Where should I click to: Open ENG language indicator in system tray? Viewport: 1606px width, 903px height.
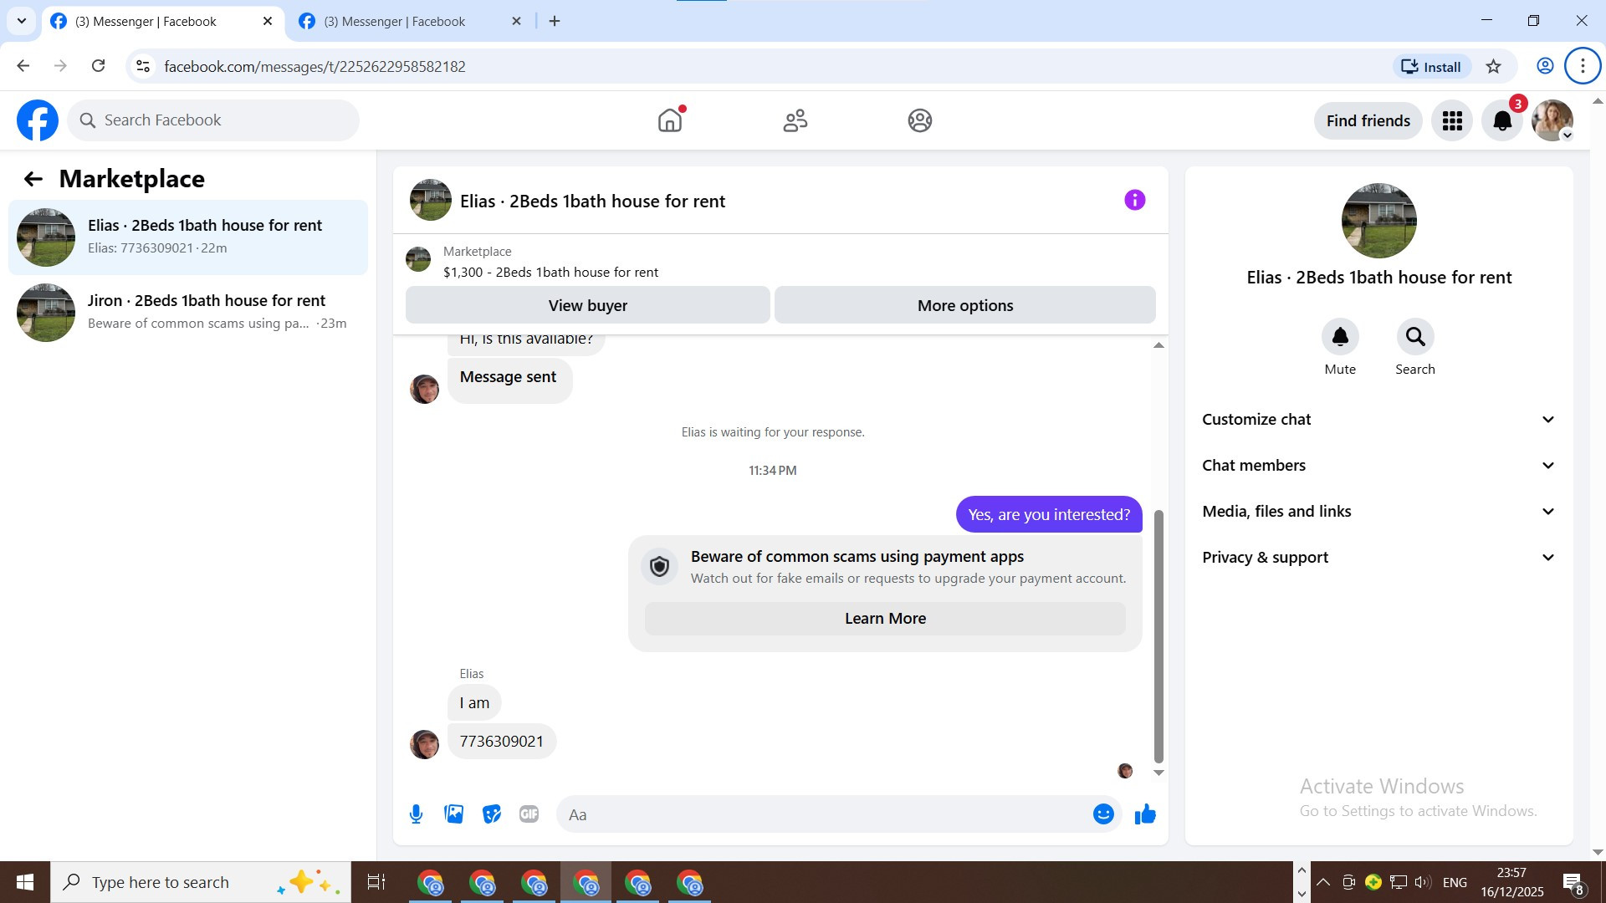pos(1455,882)
